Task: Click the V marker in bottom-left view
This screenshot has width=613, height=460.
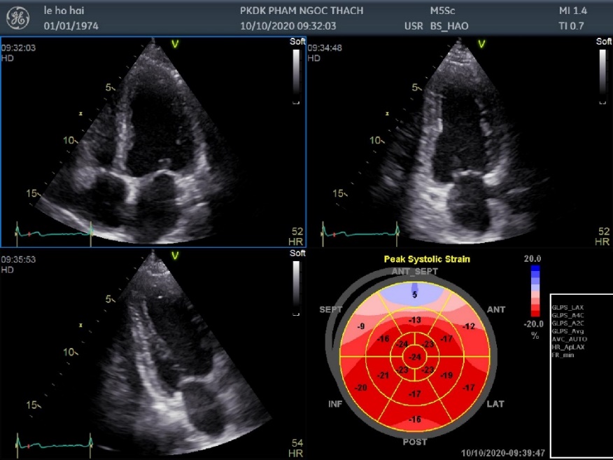Action: click(x=175, y=256)
